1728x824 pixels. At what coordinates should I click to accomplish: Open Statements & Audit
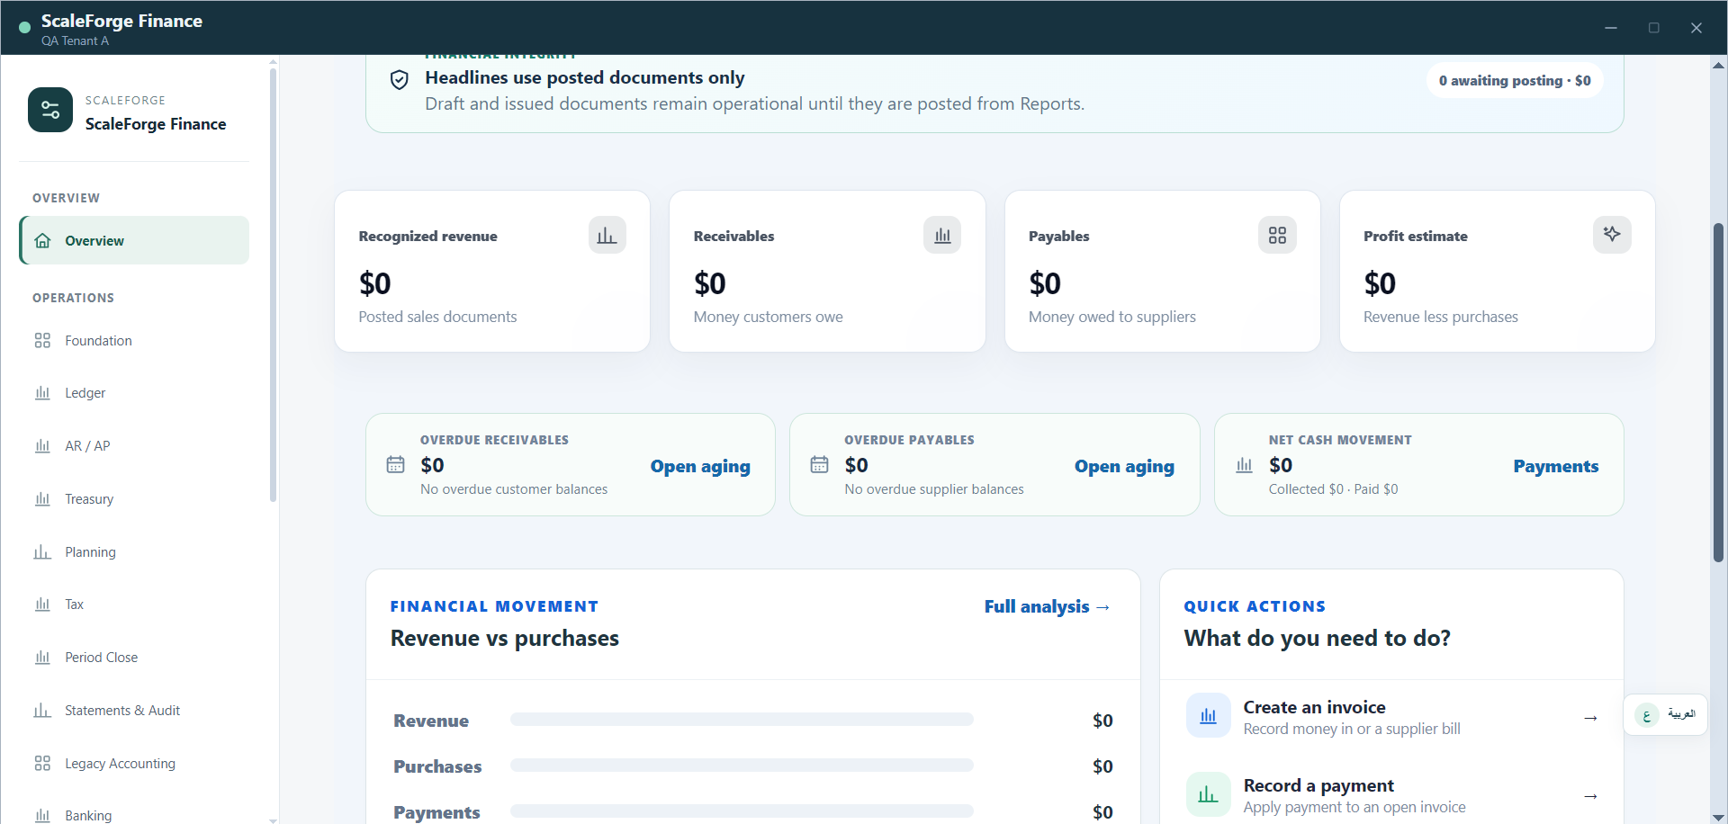134,711
